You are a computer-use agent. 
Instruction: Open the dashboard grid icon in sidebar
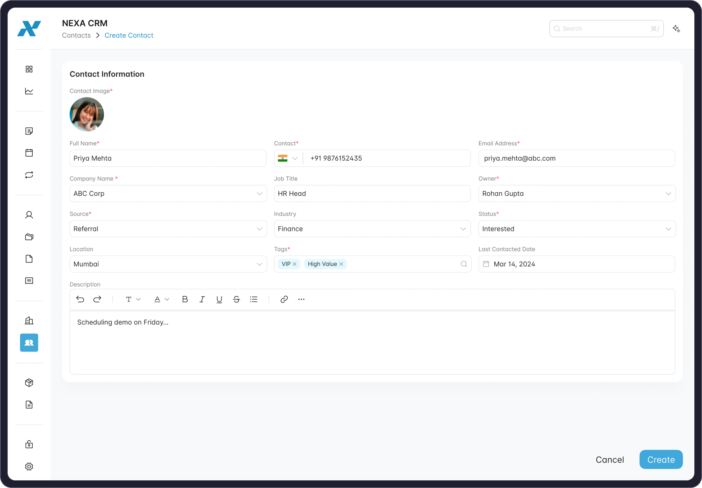tap(29, 69)
